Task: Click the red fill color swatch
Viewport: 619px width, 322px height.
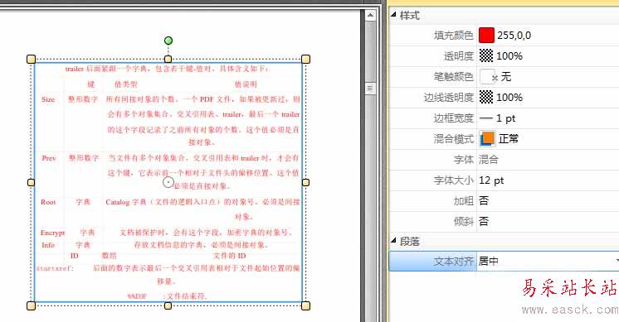Action: pos(486,35)
